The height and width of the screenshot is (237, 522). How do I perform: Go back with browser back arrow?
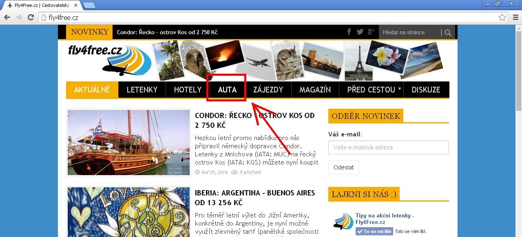point(7,18)
